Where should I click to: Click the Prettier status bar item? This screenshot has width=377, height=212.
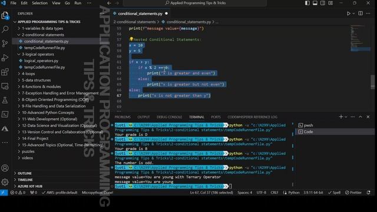[x=353, y=193]
